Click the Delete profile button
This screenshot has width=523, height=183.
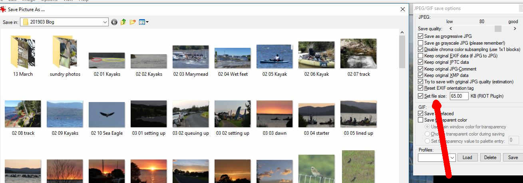tap(490, 157)
